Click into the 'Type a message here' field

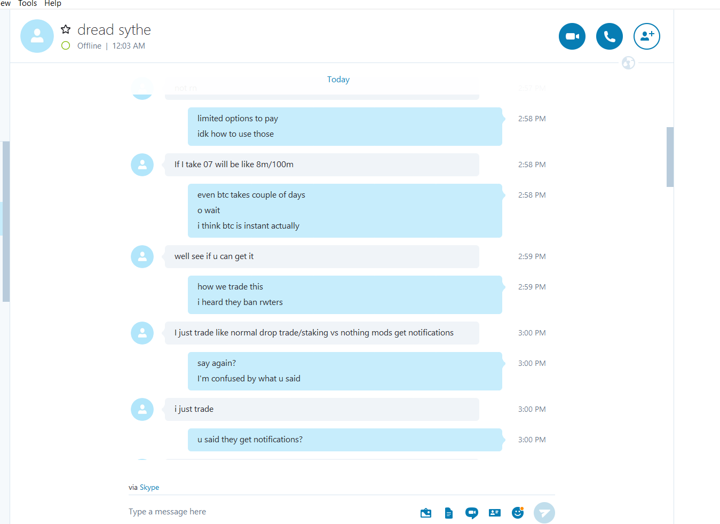pos(267,512)
